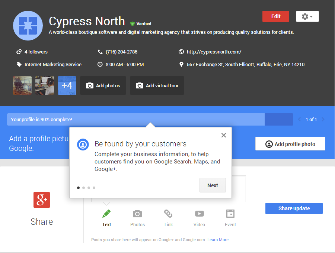Open the +4 more photos thumbnail
This screenshot has height=253, width=335.
67,85
